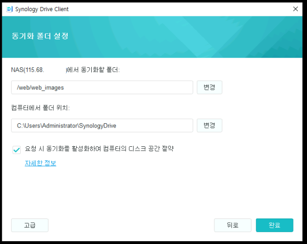Go back with 뒤로 button
This screenshot has height=244, width=307.
[233, 225]
